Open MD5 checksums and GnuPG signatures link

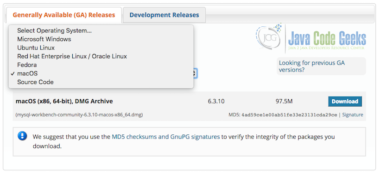(x=166, y=137)
